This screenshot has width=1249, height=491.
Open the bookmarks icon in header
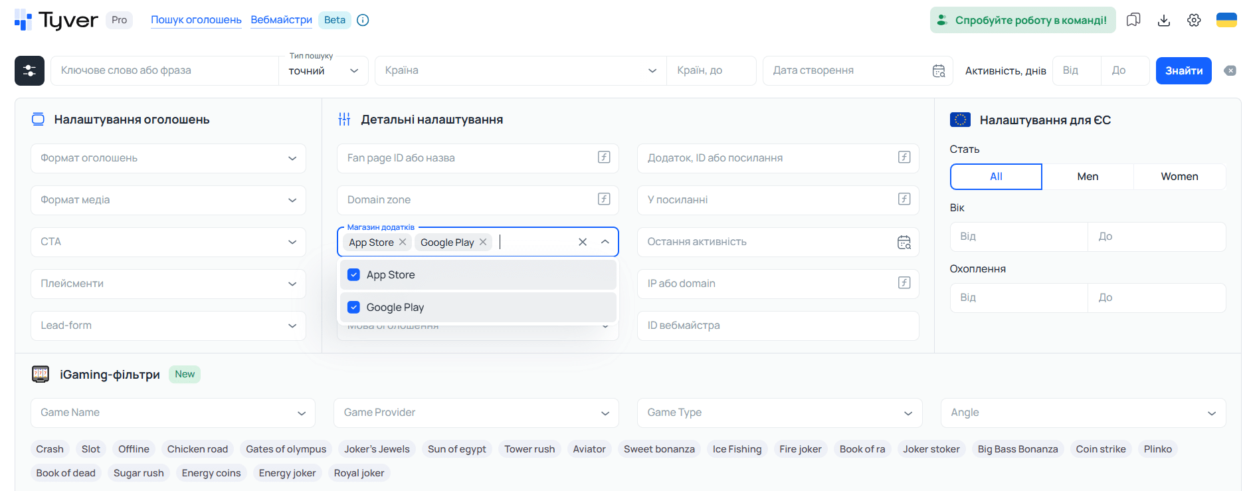point(1133,20)
